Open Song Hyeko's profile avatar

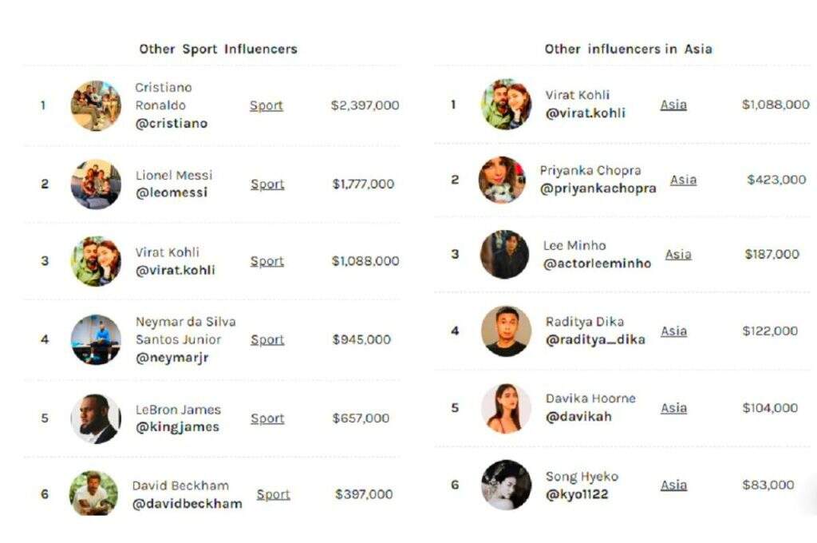[x=506, y=485]
